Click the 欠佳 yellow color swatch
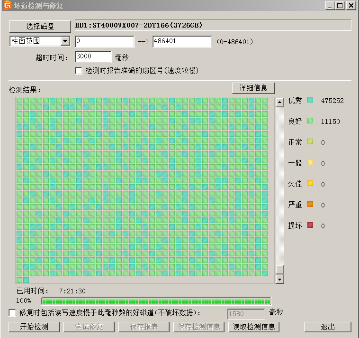The height and width of the screenshot is (338, 359). (310, 184)
